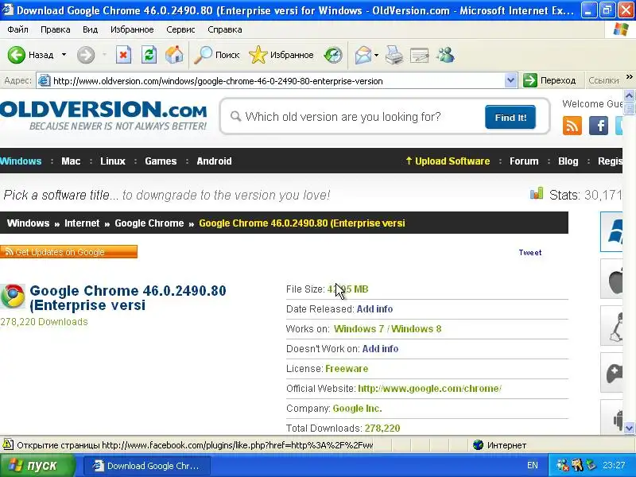This screenshot has width=636, height=477.
Task: Click the Windows sidebar platform icon
Action: point(611,231)
